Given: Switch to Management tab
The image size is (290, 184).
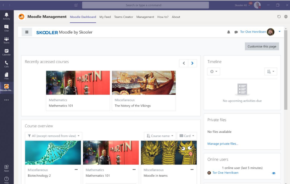Looking at the screenshot, I should coord(145,17).
